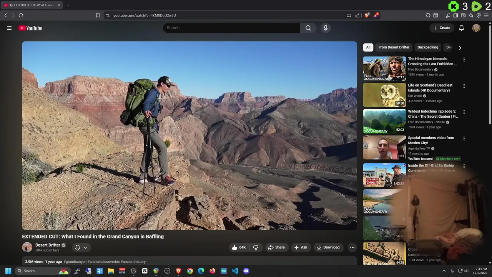492x277 pixels.
Task: Open the Windows Start menu
Action: coord(8,271)
